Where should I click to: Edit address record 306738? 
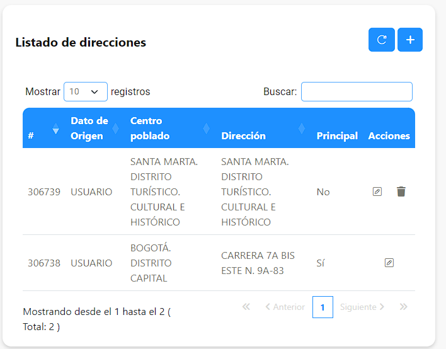pyautogui.click(x=389, y=263)
